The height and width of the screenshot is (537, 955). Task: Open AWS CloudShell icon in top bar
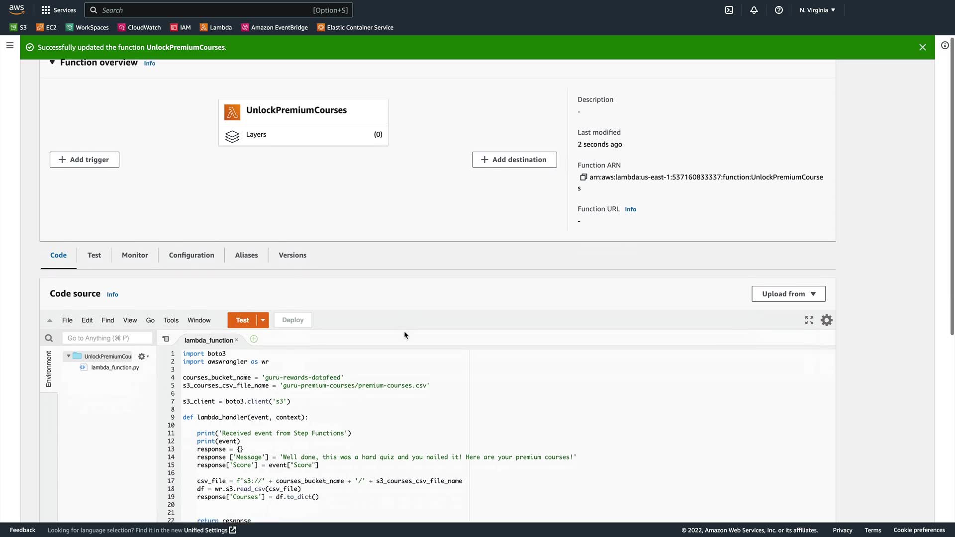(729, 10)
